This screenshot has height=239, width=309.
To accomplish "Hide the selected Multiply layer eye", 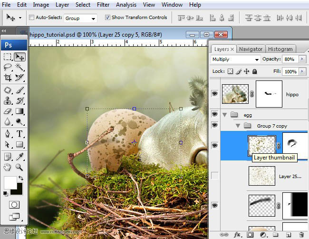I will (x=214, y=146).
